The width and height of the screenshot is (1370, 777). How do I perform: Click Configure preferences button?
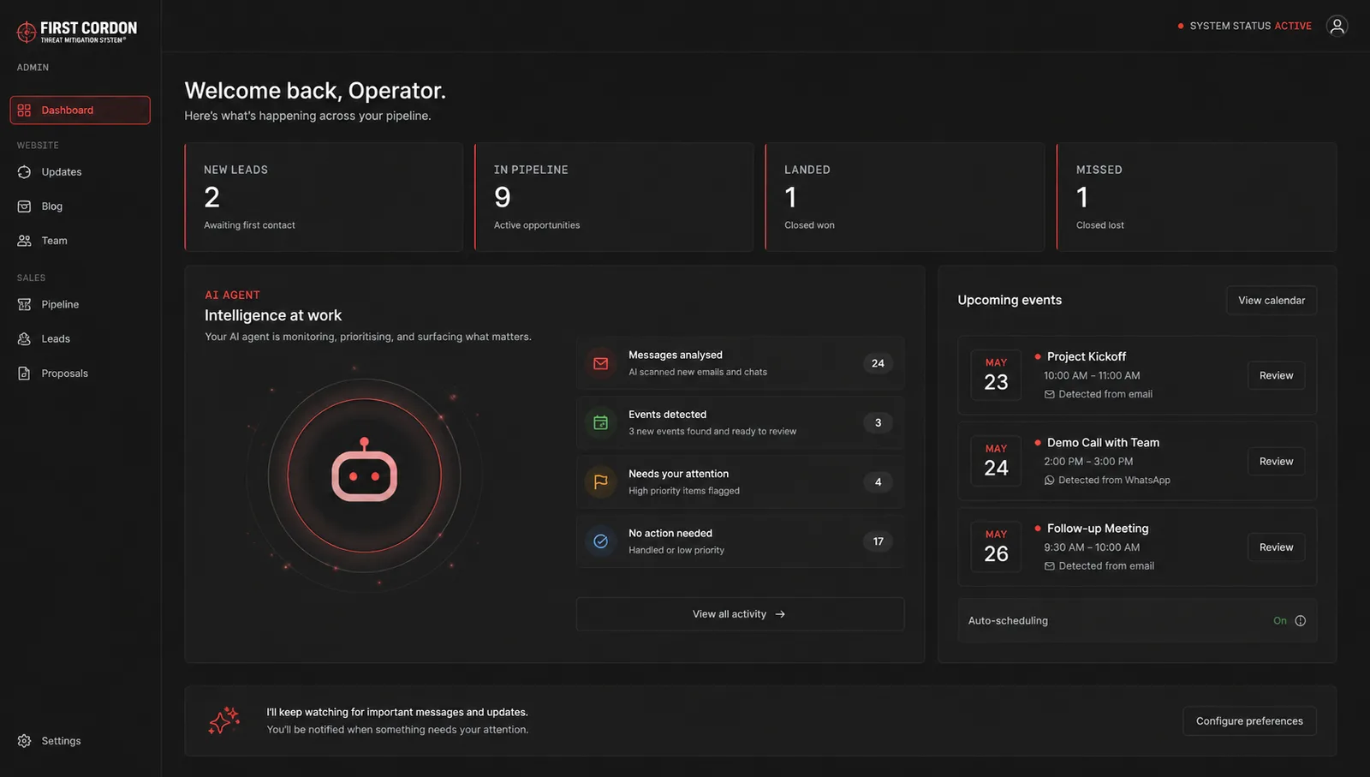pos(1249,721)
